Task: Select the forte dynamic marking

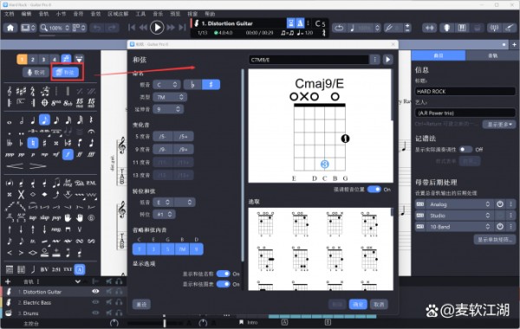Action: (x=68, y=154)
